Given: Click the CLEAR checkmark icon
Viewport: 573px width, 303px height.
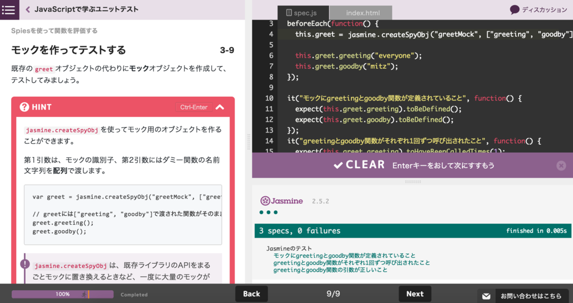Looking at the screenshot, I should (338, 165).
